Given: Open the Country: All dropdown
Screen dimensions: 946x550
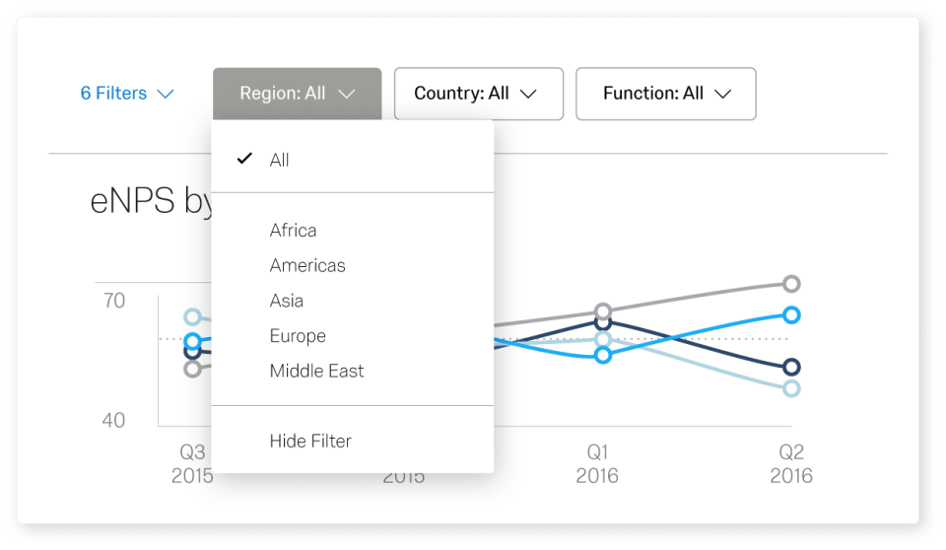Looking at the screenshot, I should 478,94.
